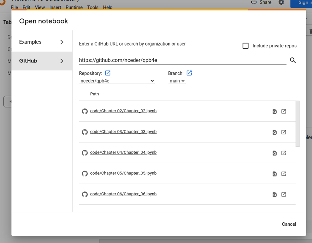Open Chapter_06.ipynb in new tab icon
The height and width of the screenshot is (243, 312).
click(284, 195)
